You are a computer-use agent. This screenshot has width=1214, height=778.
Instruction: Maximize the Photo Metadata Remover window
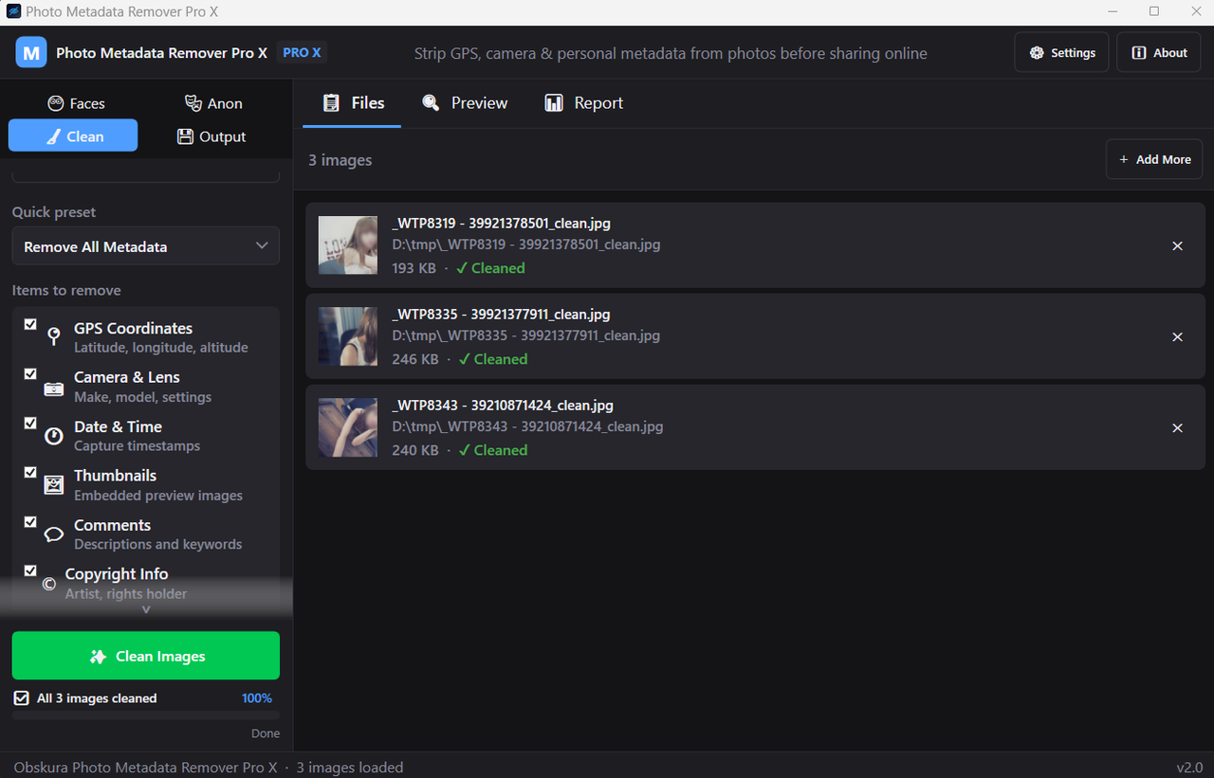click(1154, 11)
